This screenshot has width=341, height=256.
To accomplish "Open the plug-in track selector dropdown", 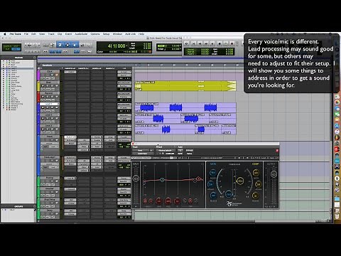I will point(140,150).
